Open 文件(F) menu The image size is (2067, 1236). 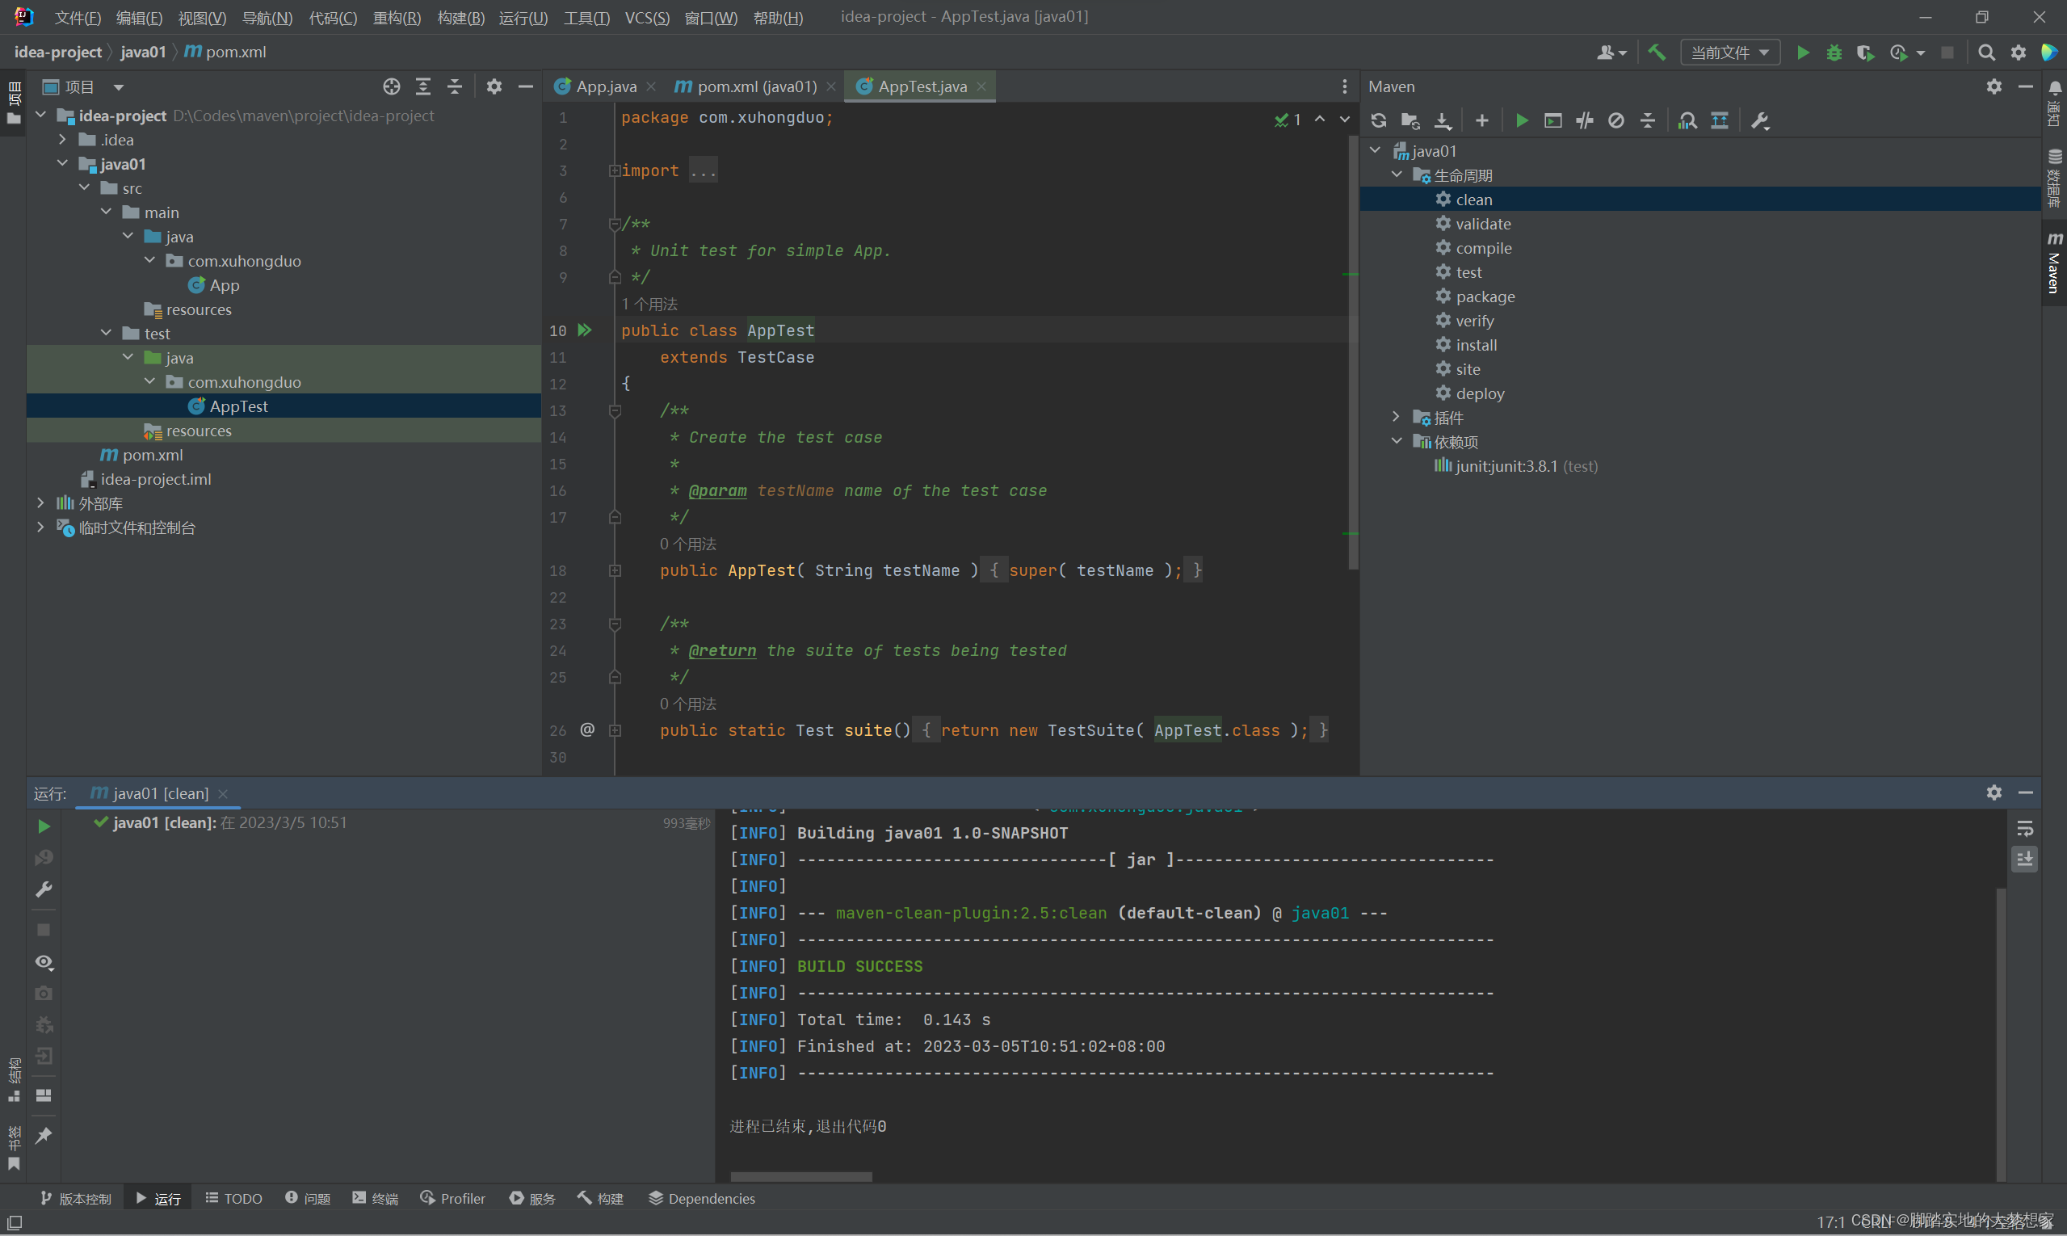tap(78, 18)
